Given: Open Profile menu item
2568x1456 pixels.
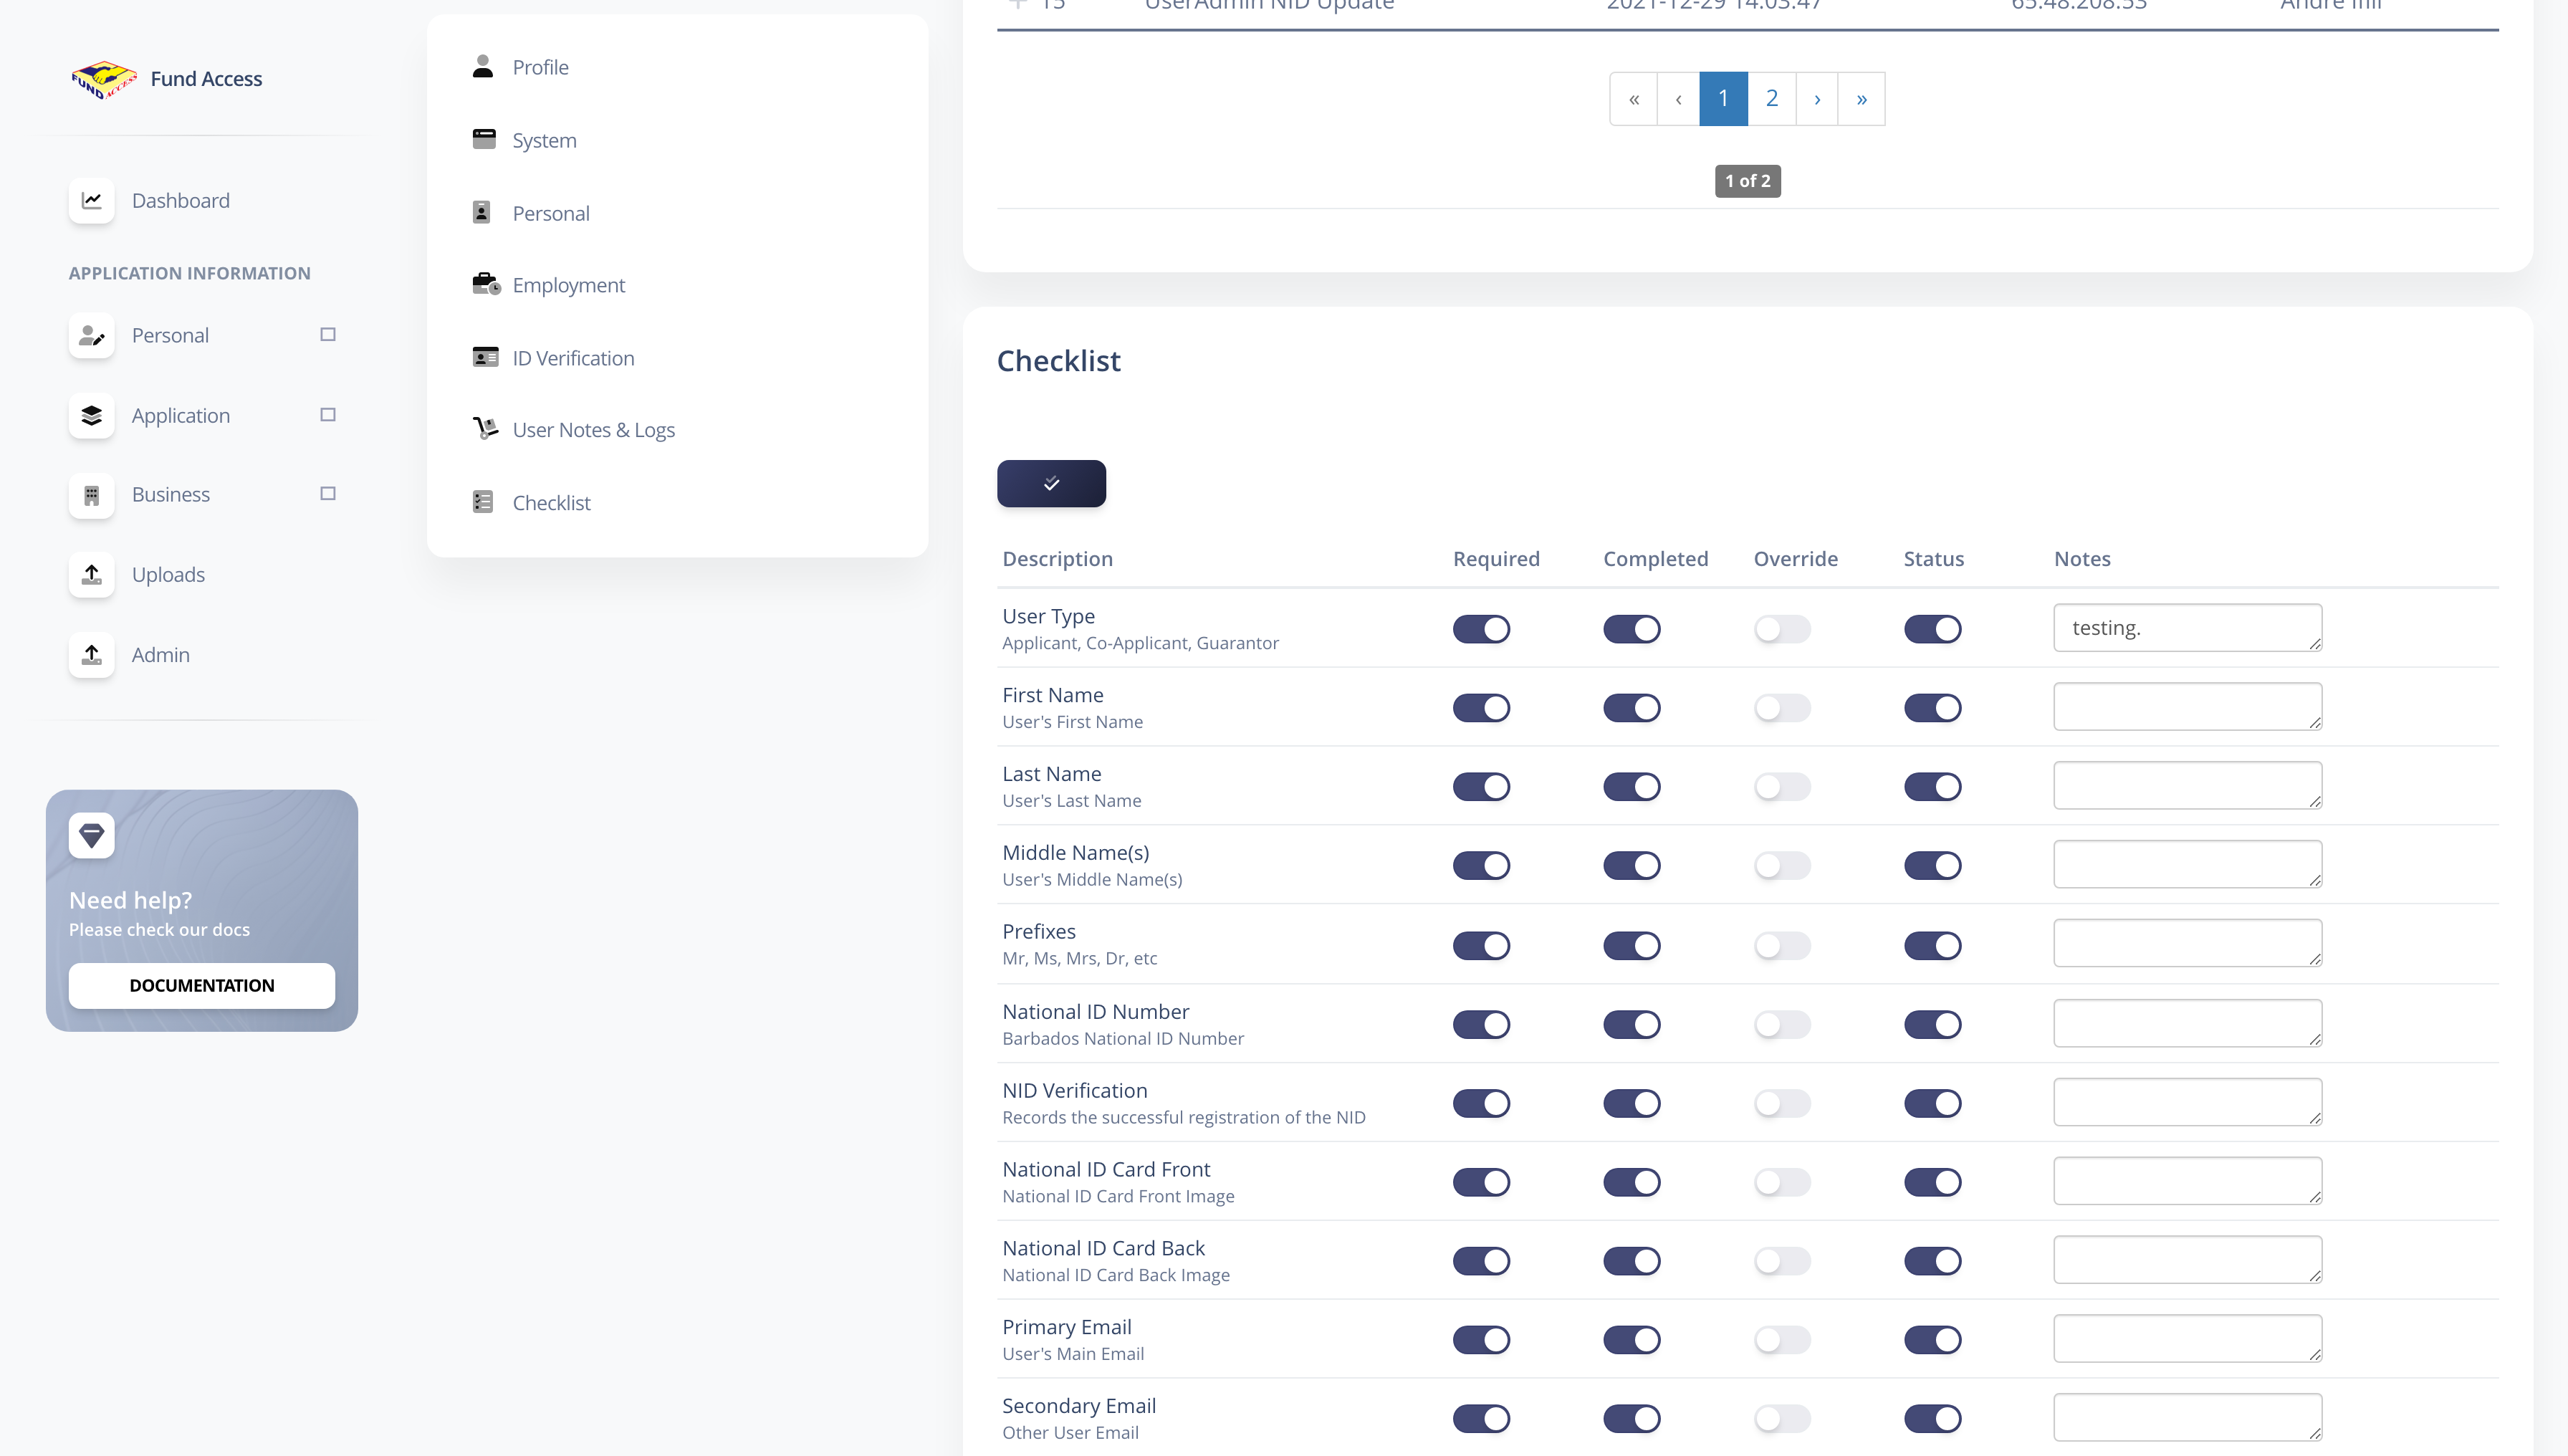Looking at the screenshot, I should (x=540, y=67).
